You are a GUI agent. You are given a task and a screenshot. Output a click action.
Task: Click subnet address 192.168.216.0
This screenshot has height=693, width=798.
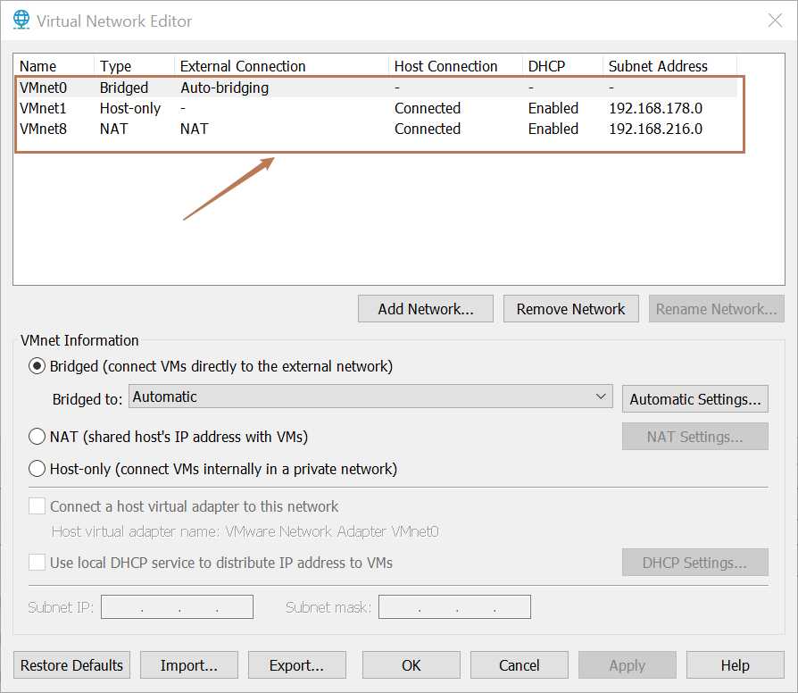655,129
